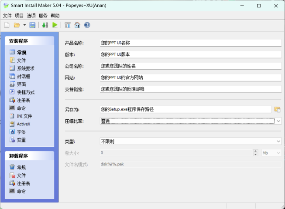Screen dimensions: 285x209
Task: Click the 网站 website input field
Action: tap(190, 78)
